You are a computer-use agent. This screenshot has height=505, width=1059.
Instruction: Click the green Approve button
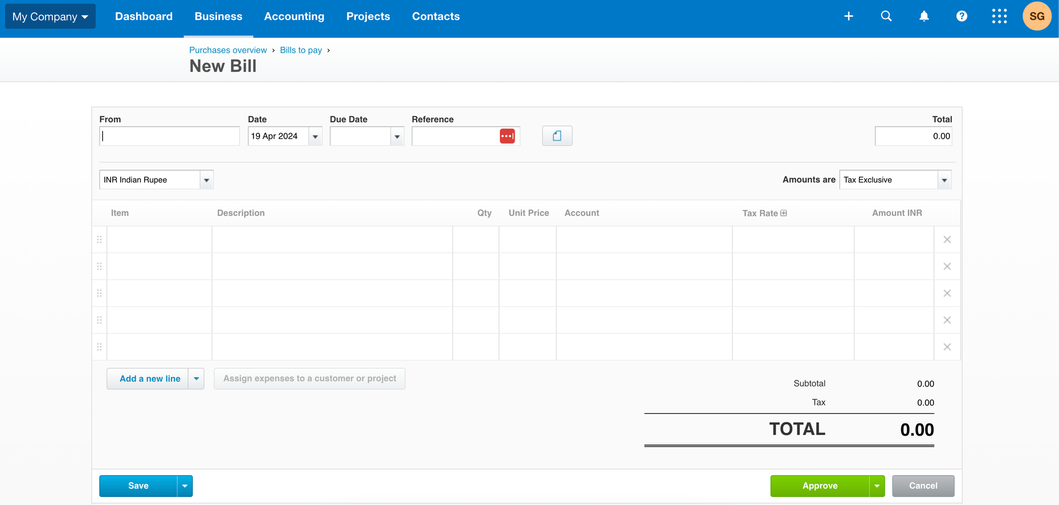coord(820,486)
